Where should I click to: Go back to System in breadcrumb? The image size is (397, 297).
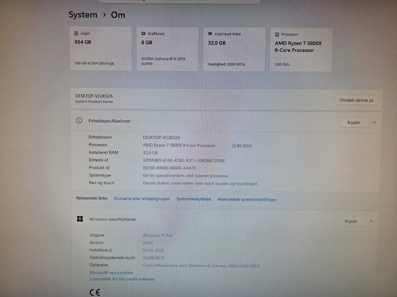coord(83,15)
